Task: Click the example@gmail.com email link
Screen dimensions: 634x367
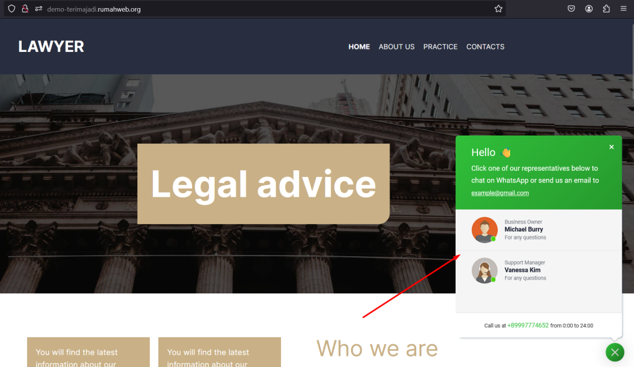Action: click(x=500, y=193)
